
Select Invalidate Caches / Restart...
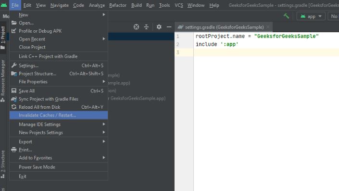[x=59, y=115]
